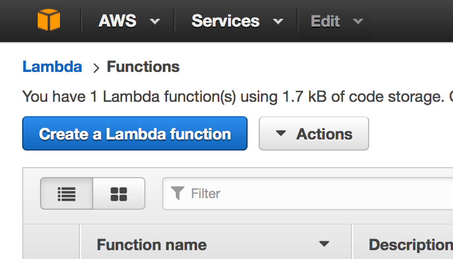The image size is (453, 259).
Task: Select the Description column header
Action: point(410,245)
